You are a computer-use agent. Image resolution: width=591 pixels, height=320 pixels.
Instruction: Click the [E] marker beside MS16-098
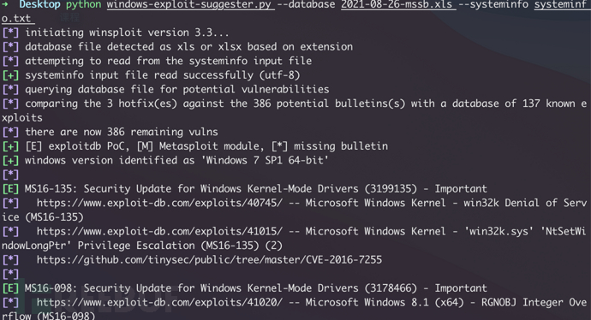point(10,288)
